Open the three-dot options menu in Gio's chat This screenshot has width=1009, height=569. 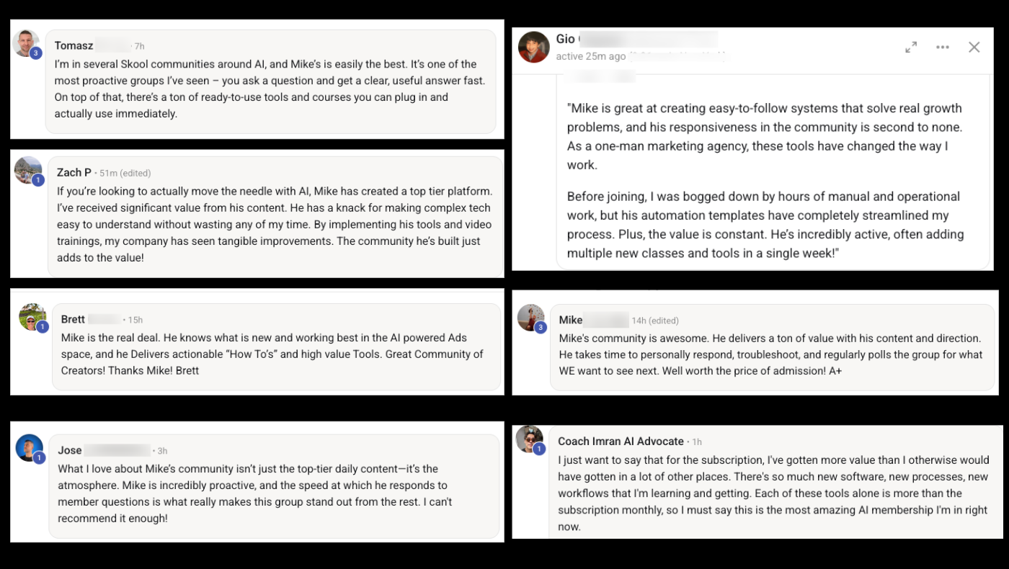(x=943, y=47)
